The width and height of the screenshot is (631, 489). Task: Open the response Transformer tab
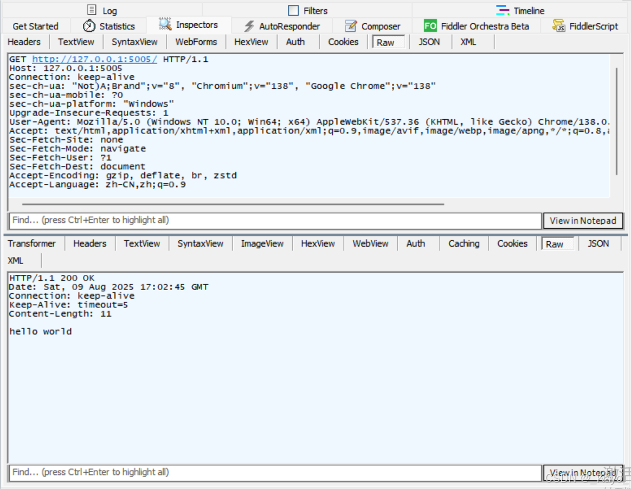pos(32,243)
